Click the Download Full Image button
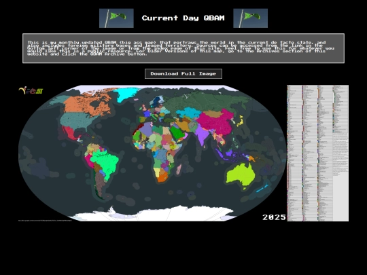 tap(183, 73)
